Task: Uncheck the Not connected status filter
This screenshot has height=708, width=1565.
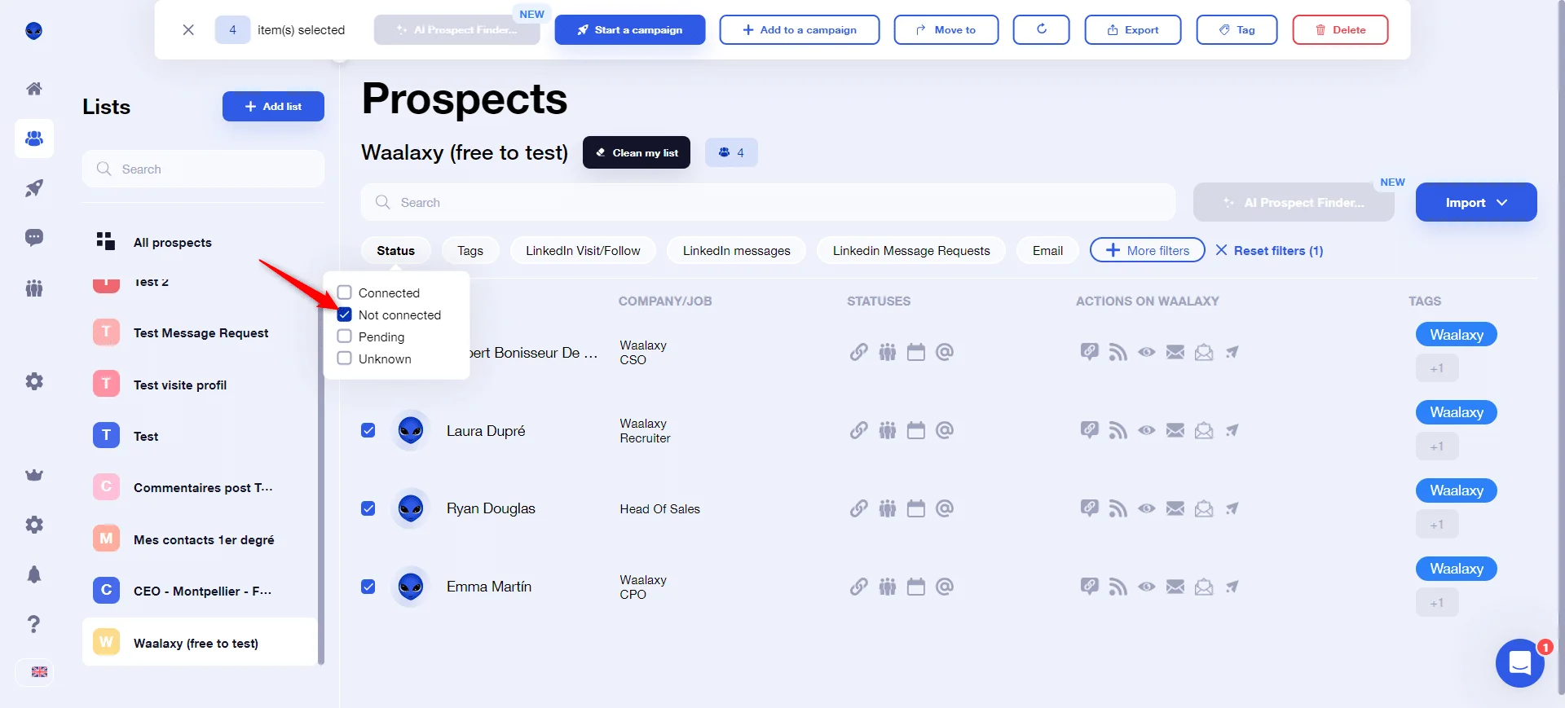Action: tap(345, 314)
